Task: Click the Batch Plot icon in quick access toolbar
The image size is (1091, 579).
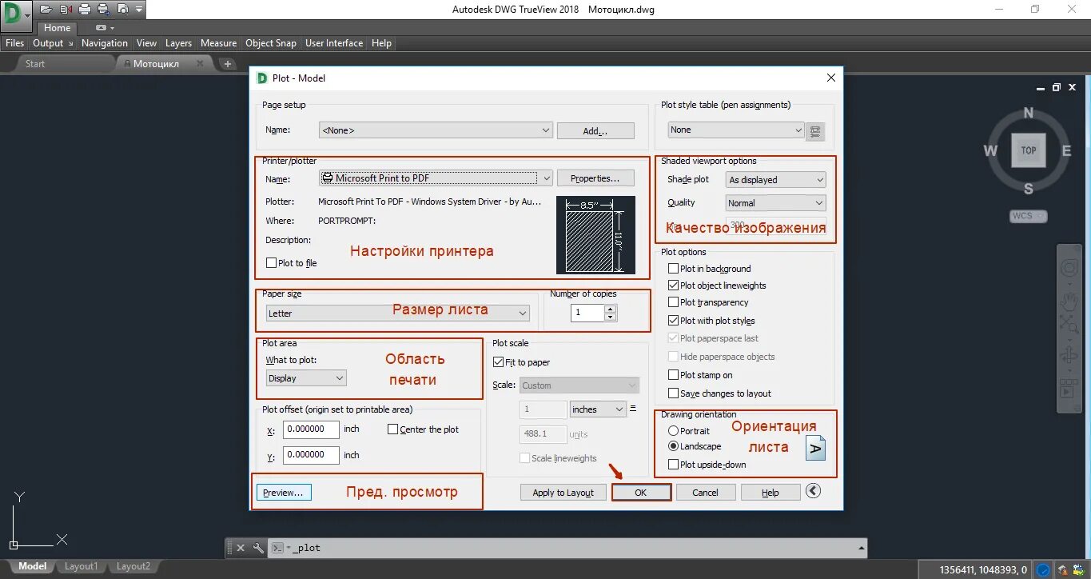Action: coord(103,9)
